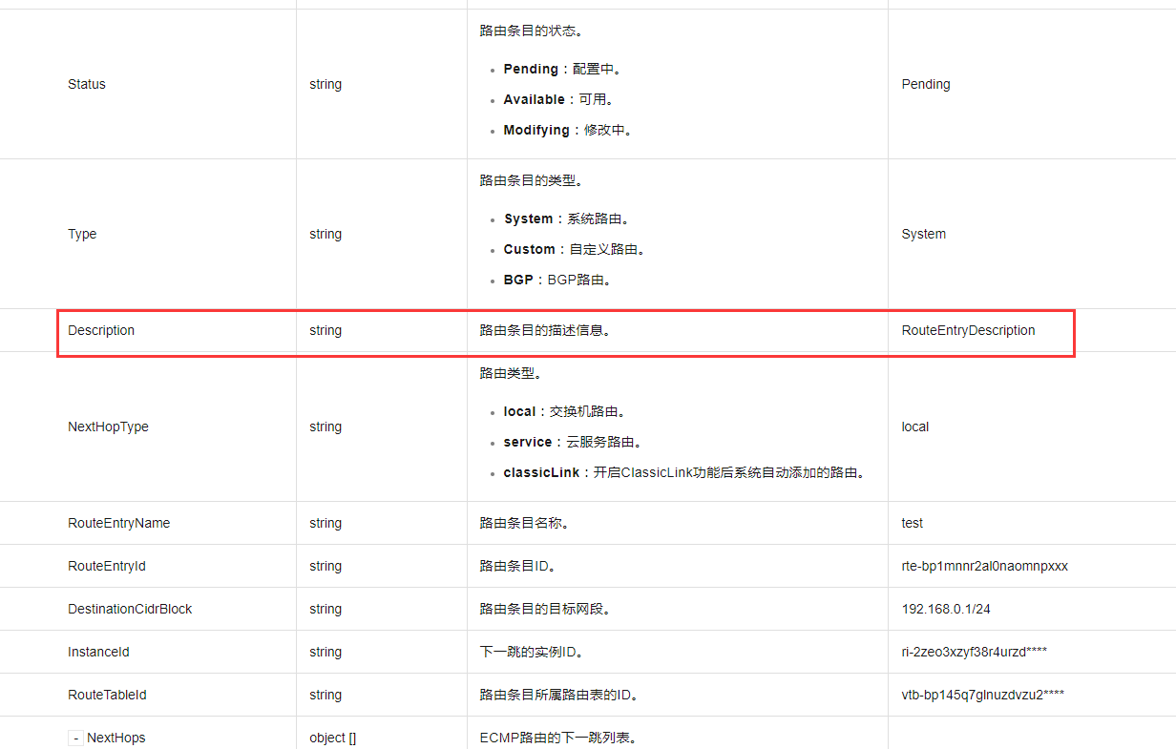This screenshot has width=1176, height=749.
Task: Click the Type parameter name
Action: pos(82,234)
